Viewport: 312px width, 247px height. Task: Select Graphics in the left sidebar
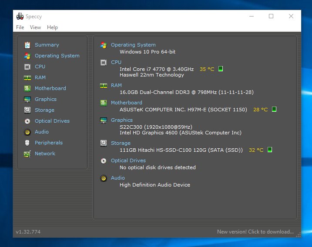click(45, 99)
